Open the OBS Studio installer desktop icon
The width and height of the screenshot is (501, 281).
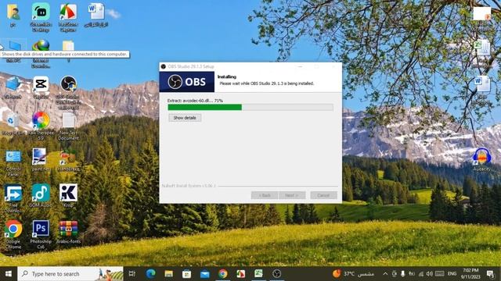[68, 92]
